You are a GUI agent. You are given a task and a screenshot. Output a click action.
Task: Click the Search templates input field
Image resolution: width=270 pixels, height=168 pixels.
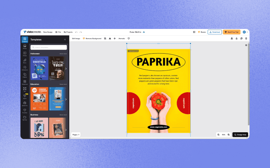click(x=49, y=47)
